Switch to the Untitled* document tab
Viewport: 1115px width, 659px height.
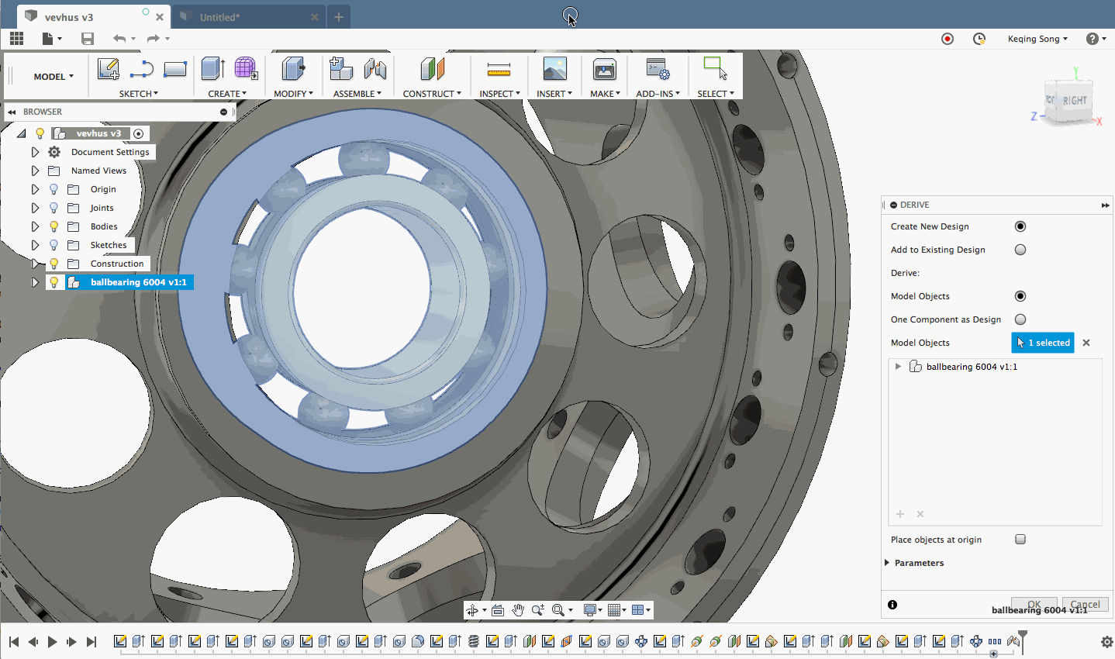[x=220, y=17]
